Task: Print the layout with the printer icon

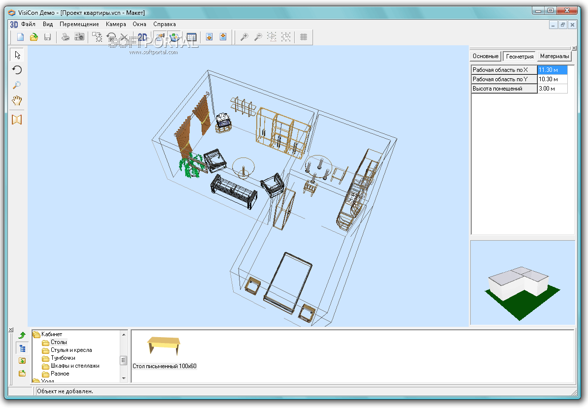Action: pyautogui.click(x=66, y=37)
